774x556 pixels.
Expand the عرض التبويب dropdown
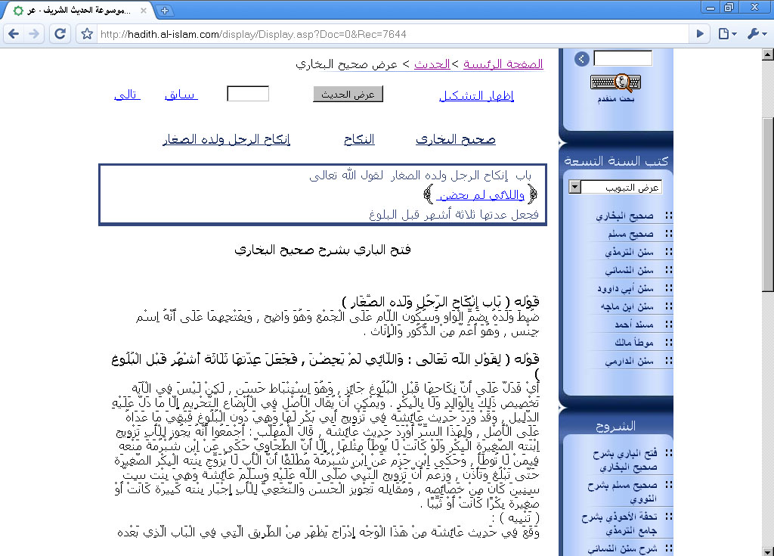point(575,187)
